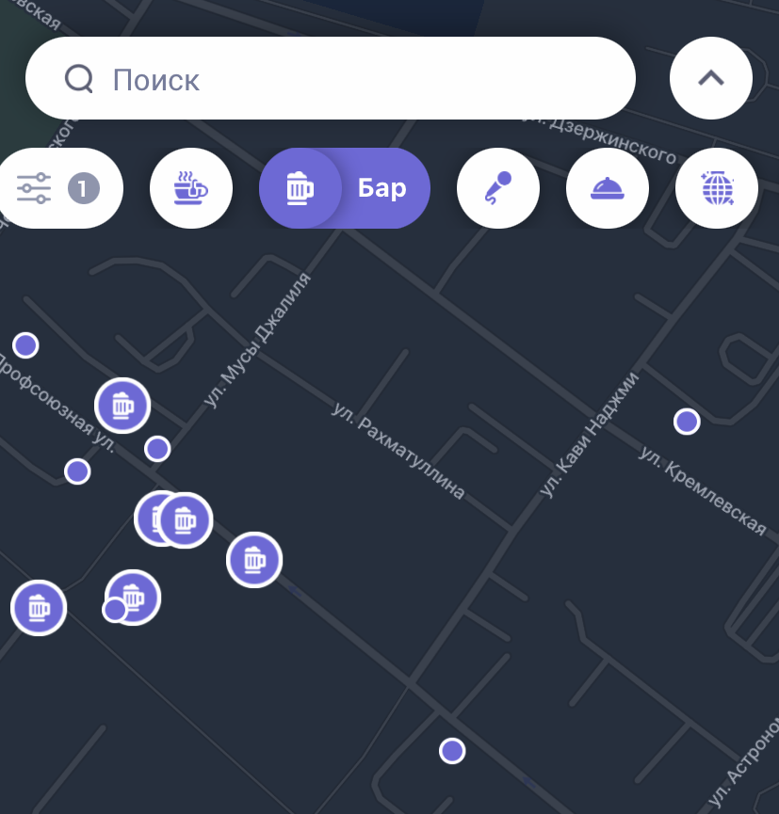Image resolution: width=779 pixels, height=814 pixels.
Task: Click the filter count badge showing 1
Action: [x=83, y=189]
